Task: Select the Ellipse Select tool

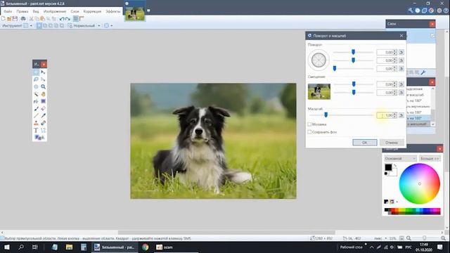Action: [x=36, y=86]
